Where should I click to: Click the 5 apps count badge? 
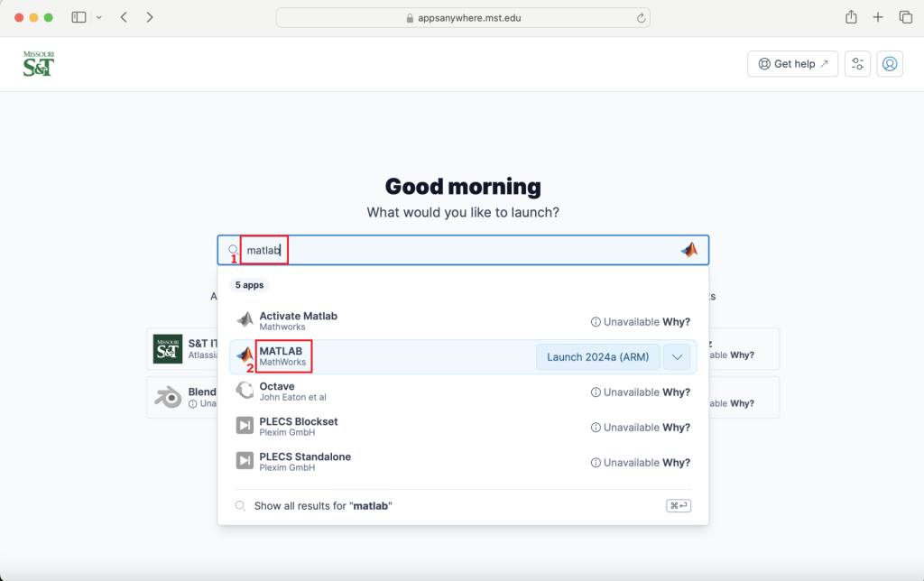click(x=249, y=285)
